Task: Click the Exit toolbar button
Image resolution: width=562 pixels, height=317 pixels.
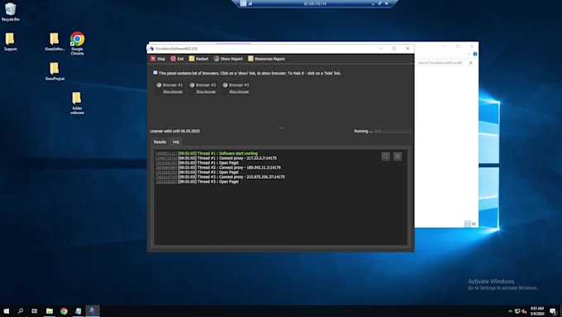Action: tap(177, 59)
